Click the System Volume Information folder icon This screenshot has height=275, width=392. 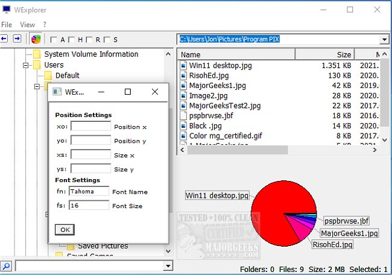pos(37,54)
